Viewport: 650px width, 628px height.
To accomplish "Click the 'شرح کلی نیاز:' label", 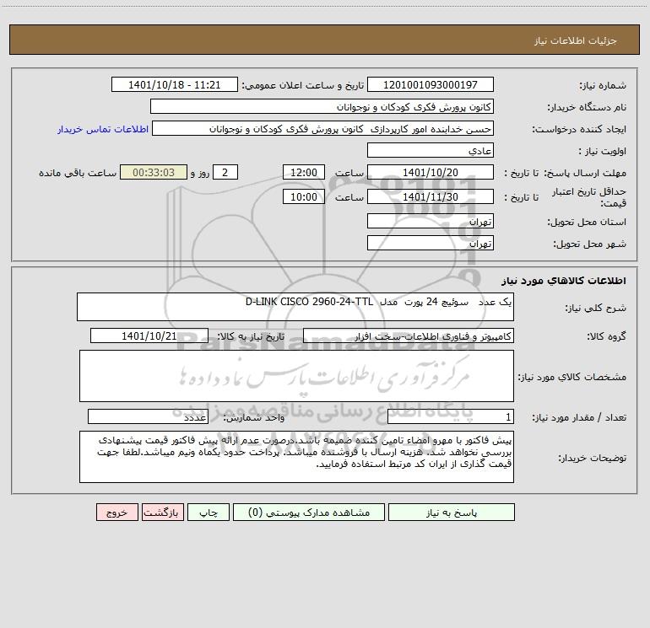I will tap(596, 308).
